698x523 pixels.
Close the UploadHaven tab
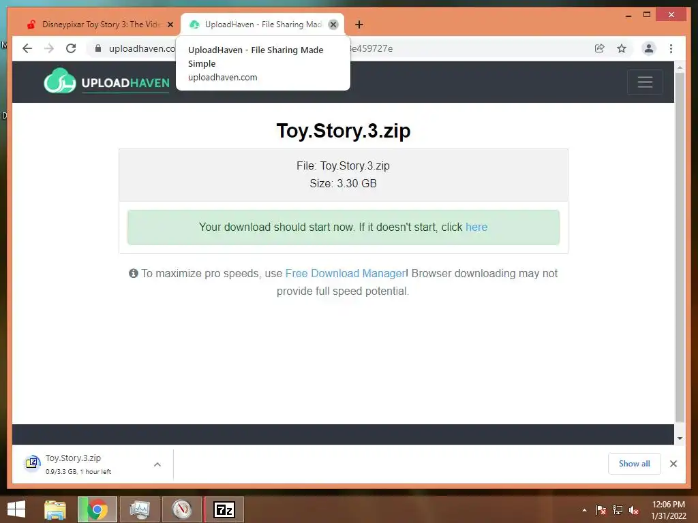coord(333,25)
